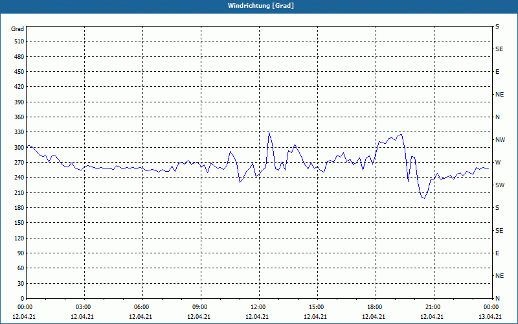Viewport: 518px width, 324px height.
Task: Select the SE label beside the 480 gridline
Action: tap(499, 49)
